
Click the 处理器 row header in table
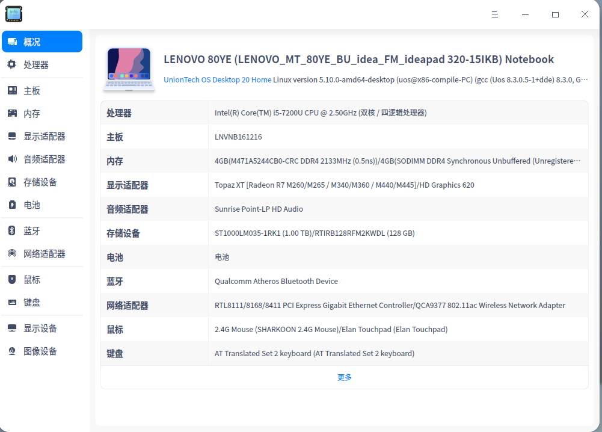(119, 113)
